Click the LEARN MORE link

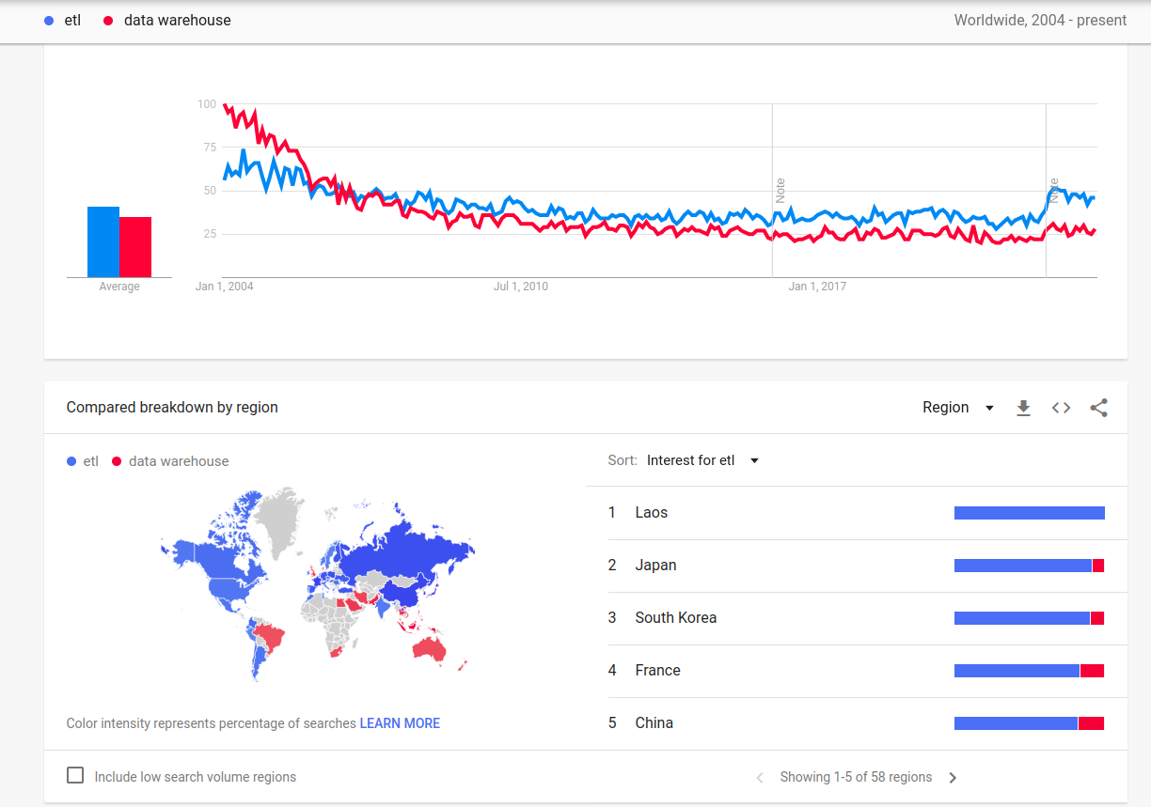(400, 723)
